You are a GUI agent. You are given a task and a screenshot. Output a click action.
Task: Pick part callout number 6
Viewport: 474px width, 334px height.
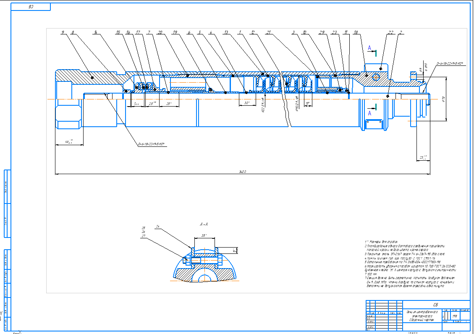click(189, 32)
